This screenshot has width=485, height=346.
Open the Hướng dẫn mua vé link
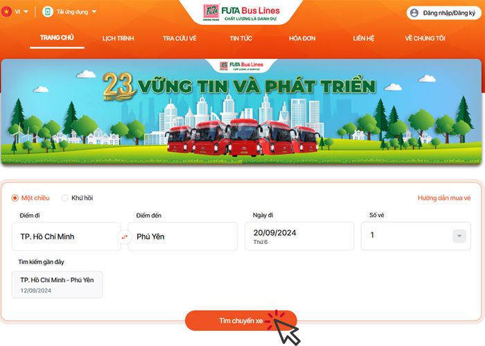pyautogui.click(x=444, y=198)
